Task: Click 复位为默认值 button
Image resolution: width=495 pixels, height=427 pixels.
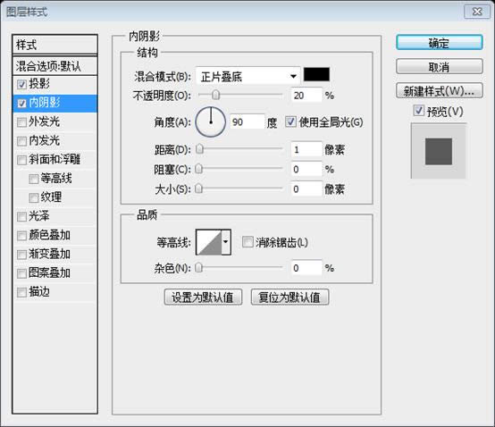Action: click(x=289, y=297)
